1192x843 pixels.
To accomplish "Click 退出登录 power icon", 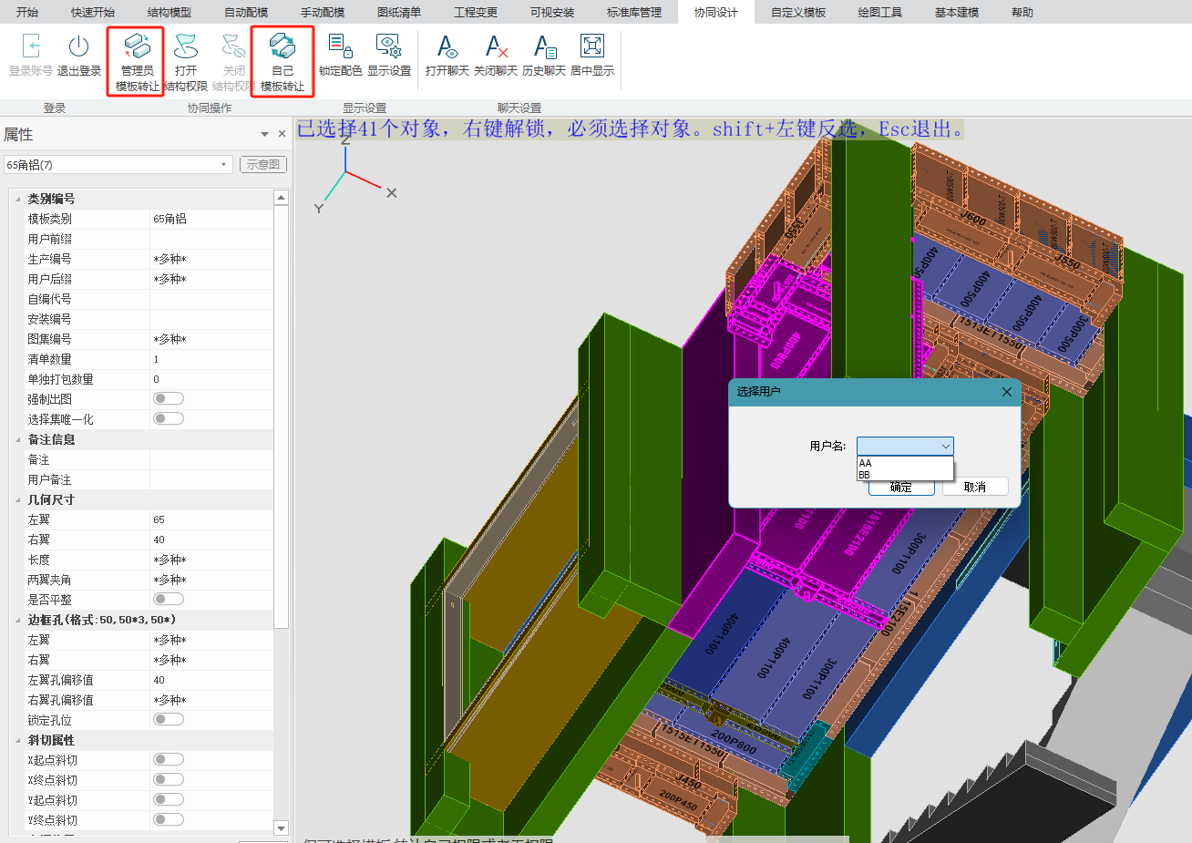I will (x=79, y=47).
